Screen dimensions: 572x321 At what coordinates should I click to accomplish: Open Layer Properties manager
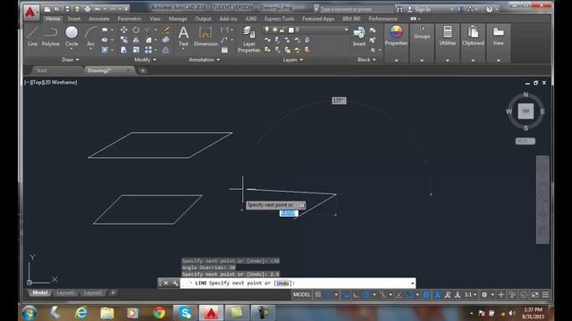[x=248, y=39]
